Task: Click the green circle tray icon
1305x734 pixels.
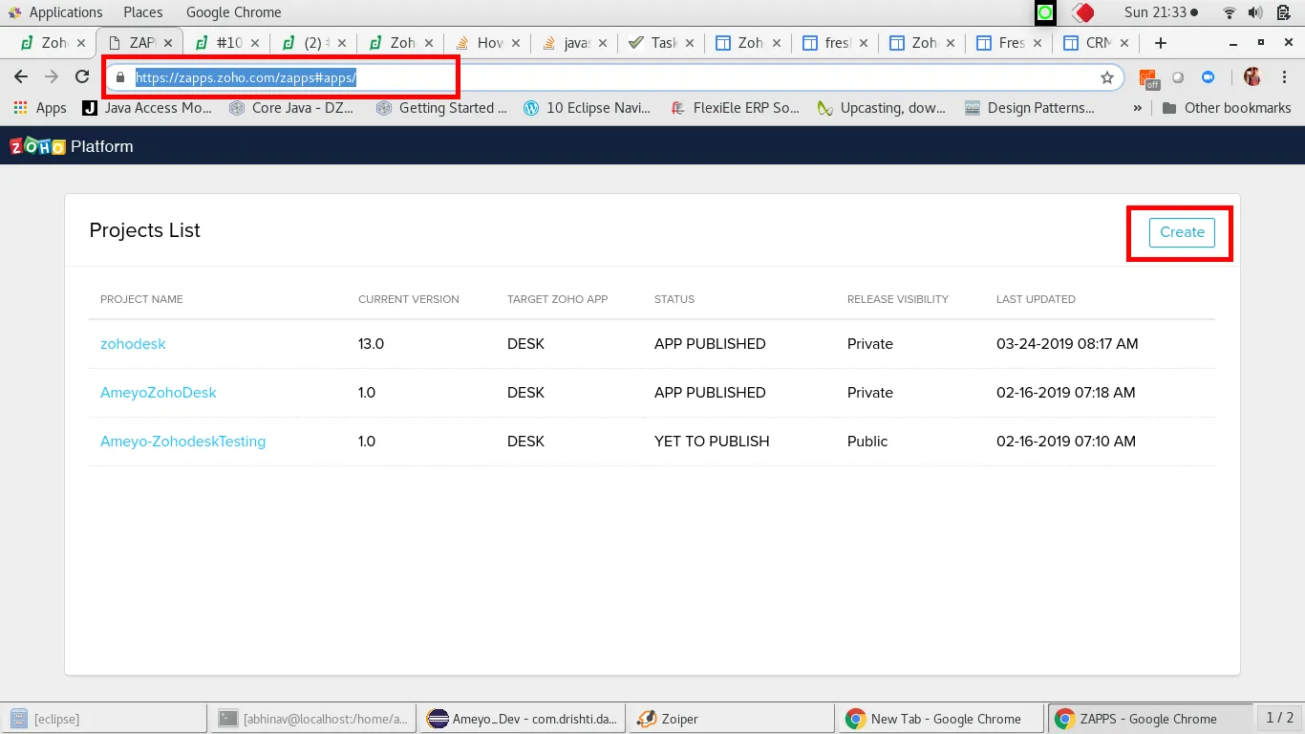Action: pyautogui.click(x=1045, y=12)
